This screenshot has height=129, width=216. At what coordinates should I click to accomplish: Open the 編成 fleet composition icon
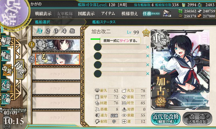click(6, 41)
